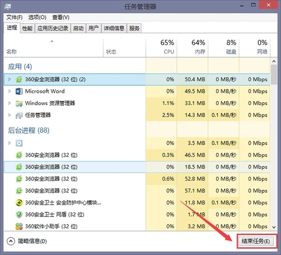
Task: Switch to the 详细信息 tab
Action: tap(114, 28)
